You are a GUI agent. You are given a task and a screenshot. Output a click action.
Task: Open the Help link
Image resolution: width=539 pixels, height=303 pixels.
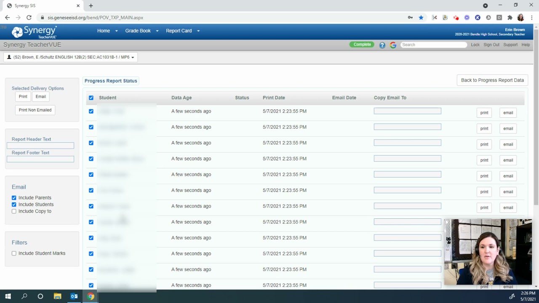(526, 45)
